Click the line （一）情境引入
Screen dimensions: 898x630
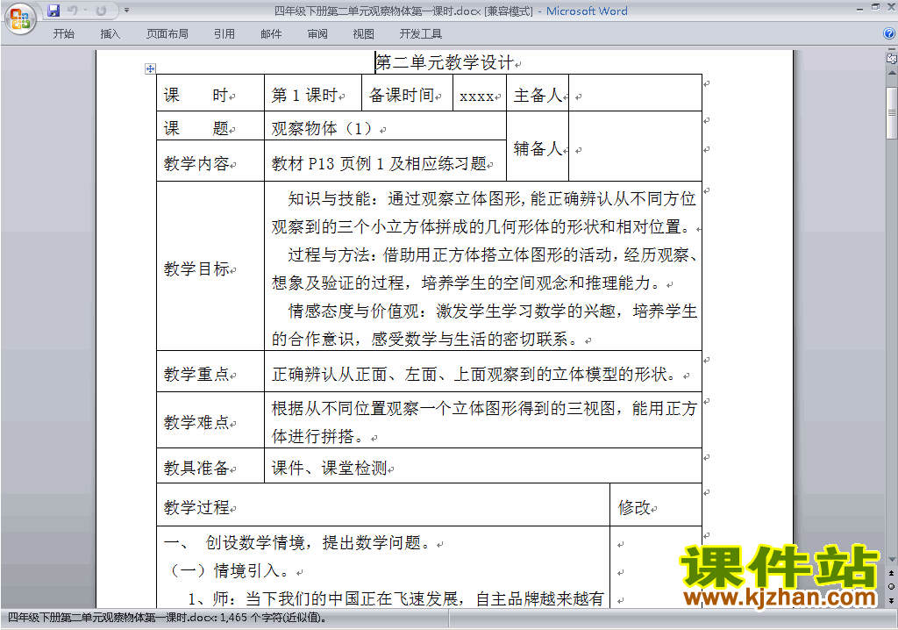[x=231, y=570]
